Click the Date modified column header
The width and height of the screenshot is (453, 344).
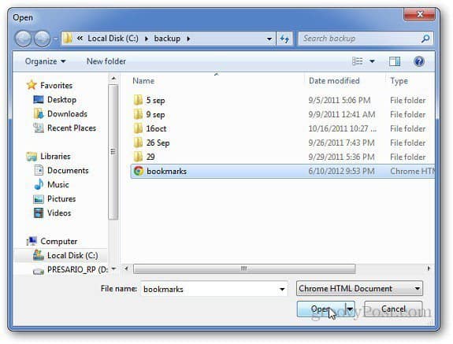(x=334, y=81)
